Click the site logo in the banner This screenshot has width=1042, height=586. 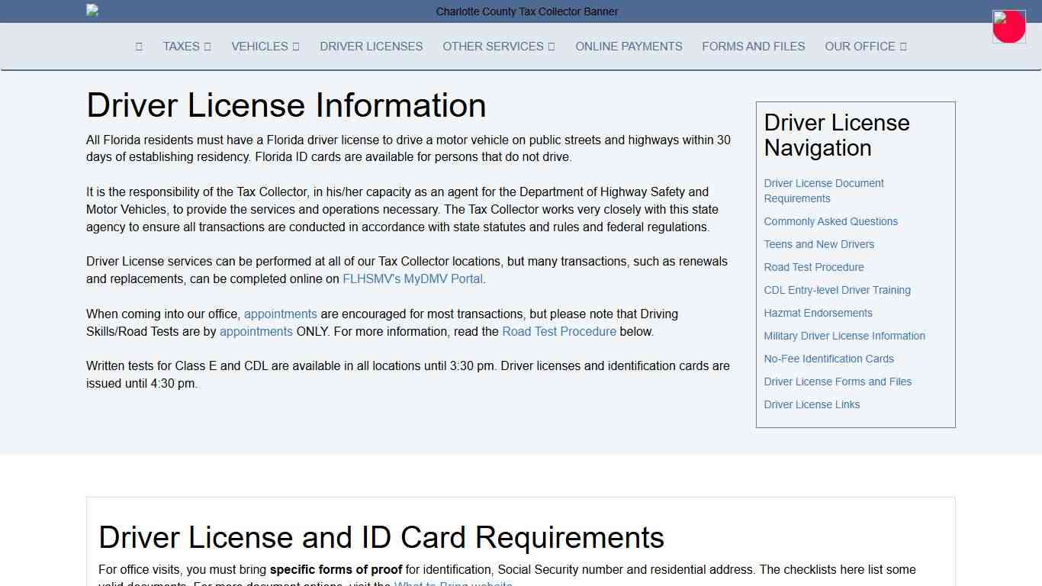92,11
